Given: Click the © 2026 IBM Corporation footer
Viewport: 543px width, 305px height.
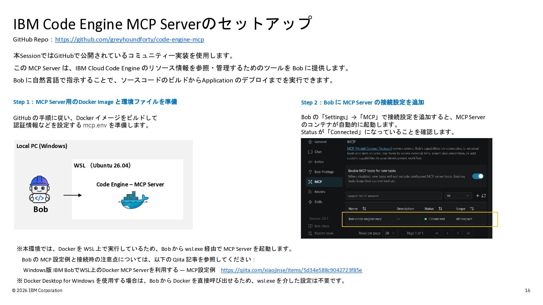Looking at the screenshot, I should (x=37, y=291).
